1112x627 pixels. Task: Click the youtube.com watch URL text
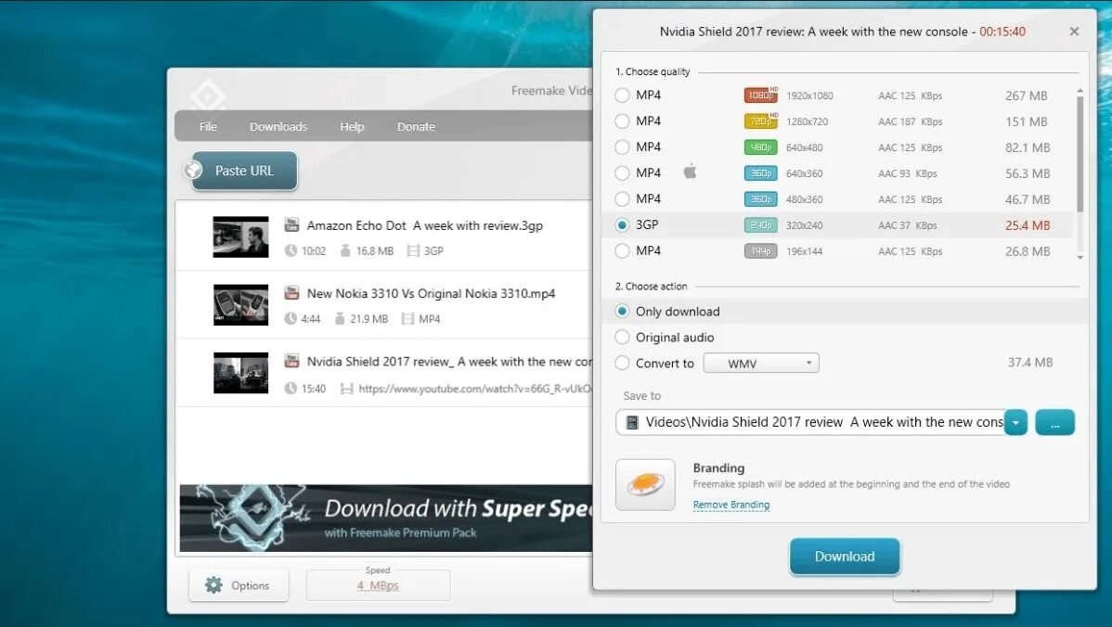point(475,389)
